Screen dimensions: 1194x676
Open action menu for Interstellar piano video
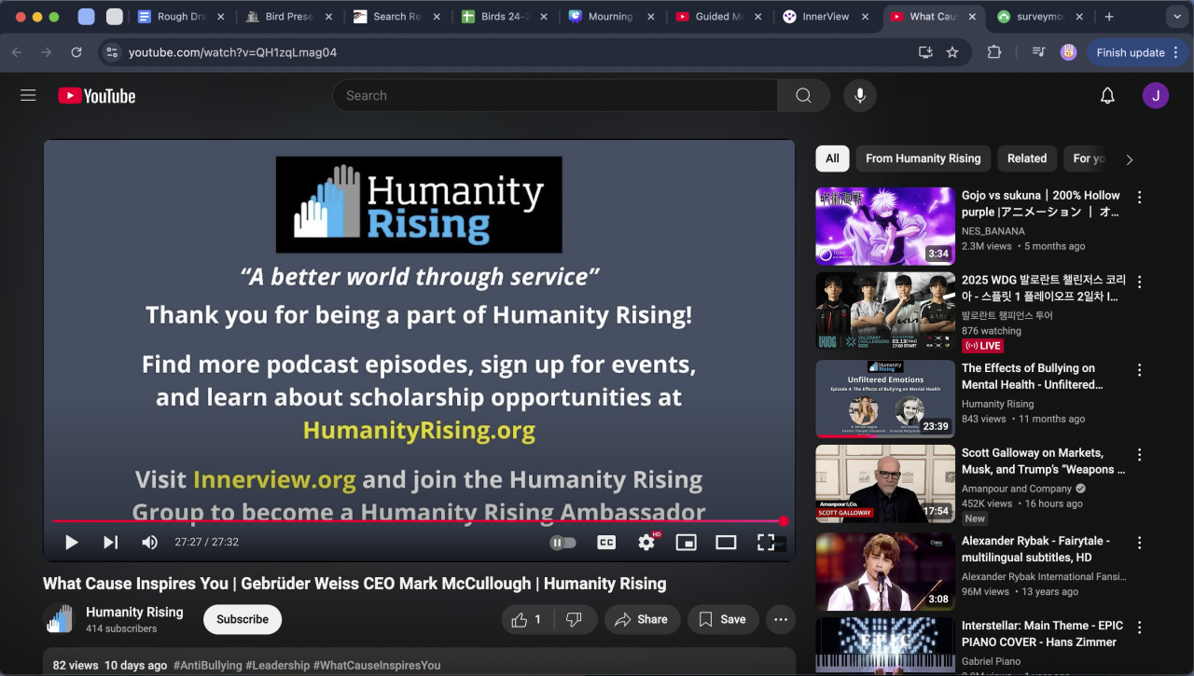tap(1139, 628)
